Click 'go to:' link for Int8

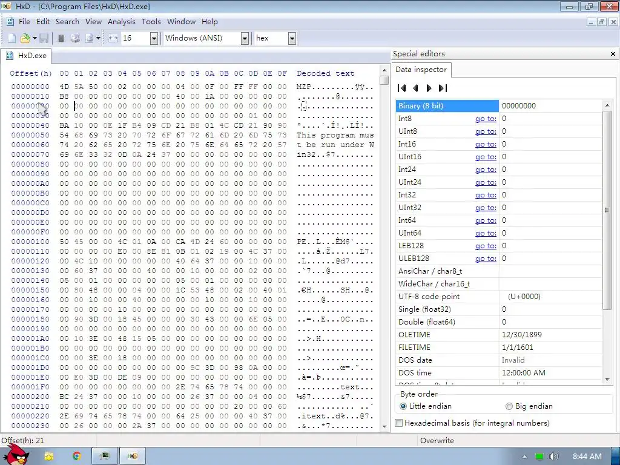[x=486, y=119]
